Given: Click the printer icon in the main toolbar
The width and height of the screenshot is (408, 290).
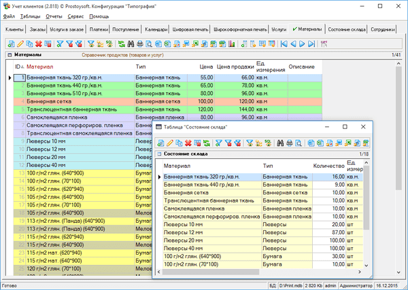Looking at the screenshot, I should [x=139, y=44].
